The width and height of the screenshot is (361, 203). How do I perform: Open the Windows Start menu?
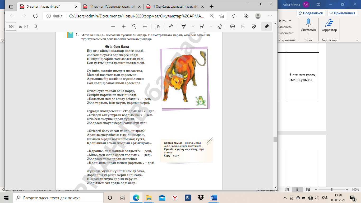point(6,198)
